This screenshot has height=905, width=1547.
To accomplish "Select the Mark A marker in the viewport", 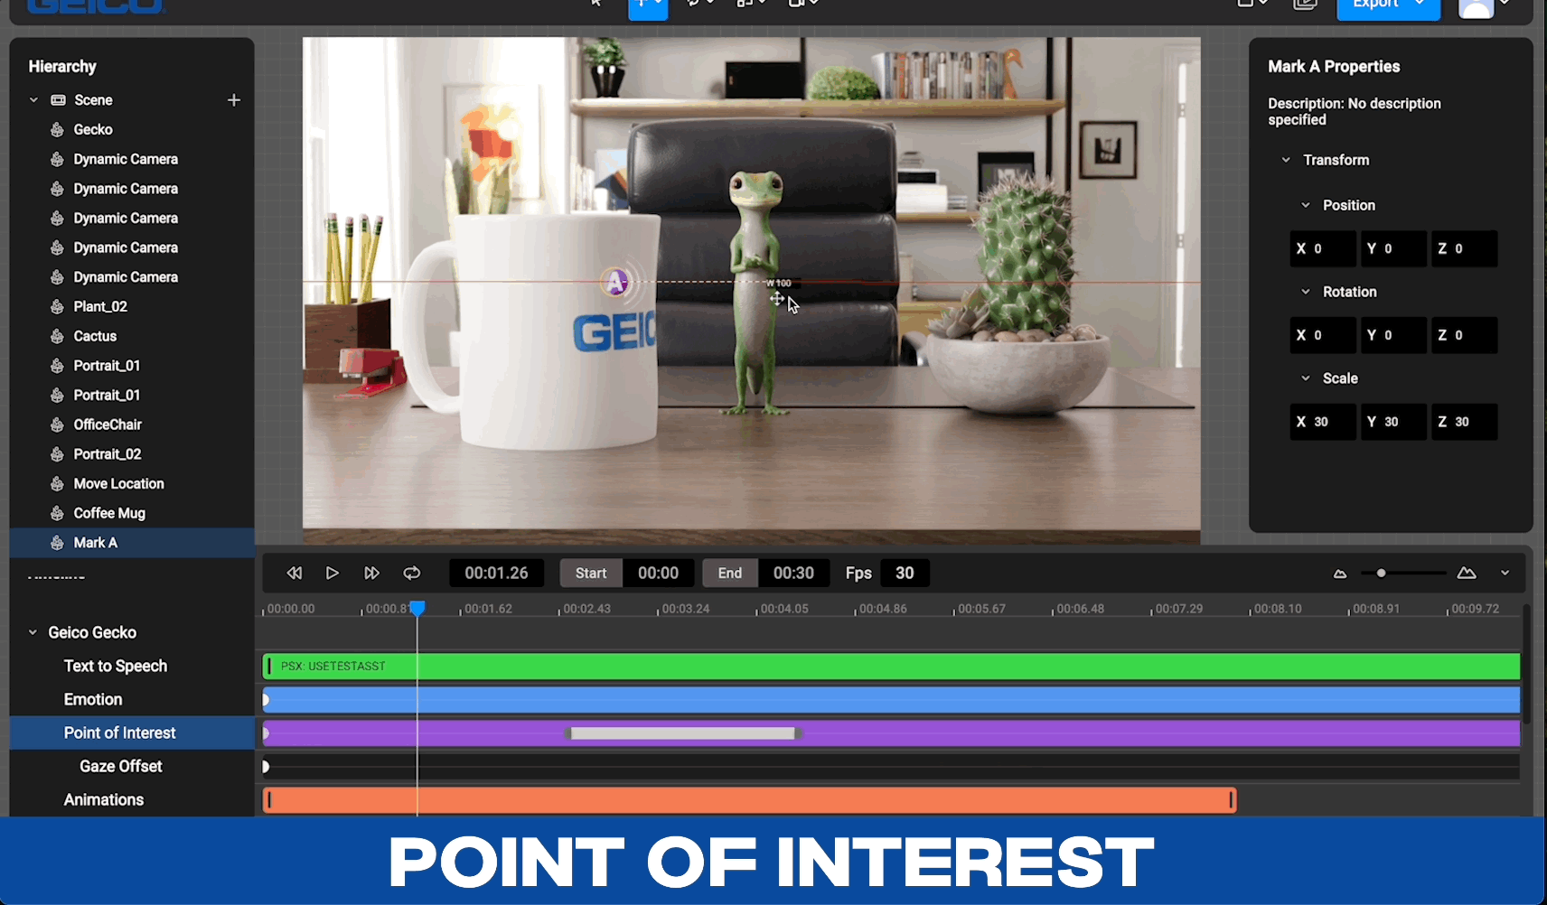I will (x=616, y=282).
